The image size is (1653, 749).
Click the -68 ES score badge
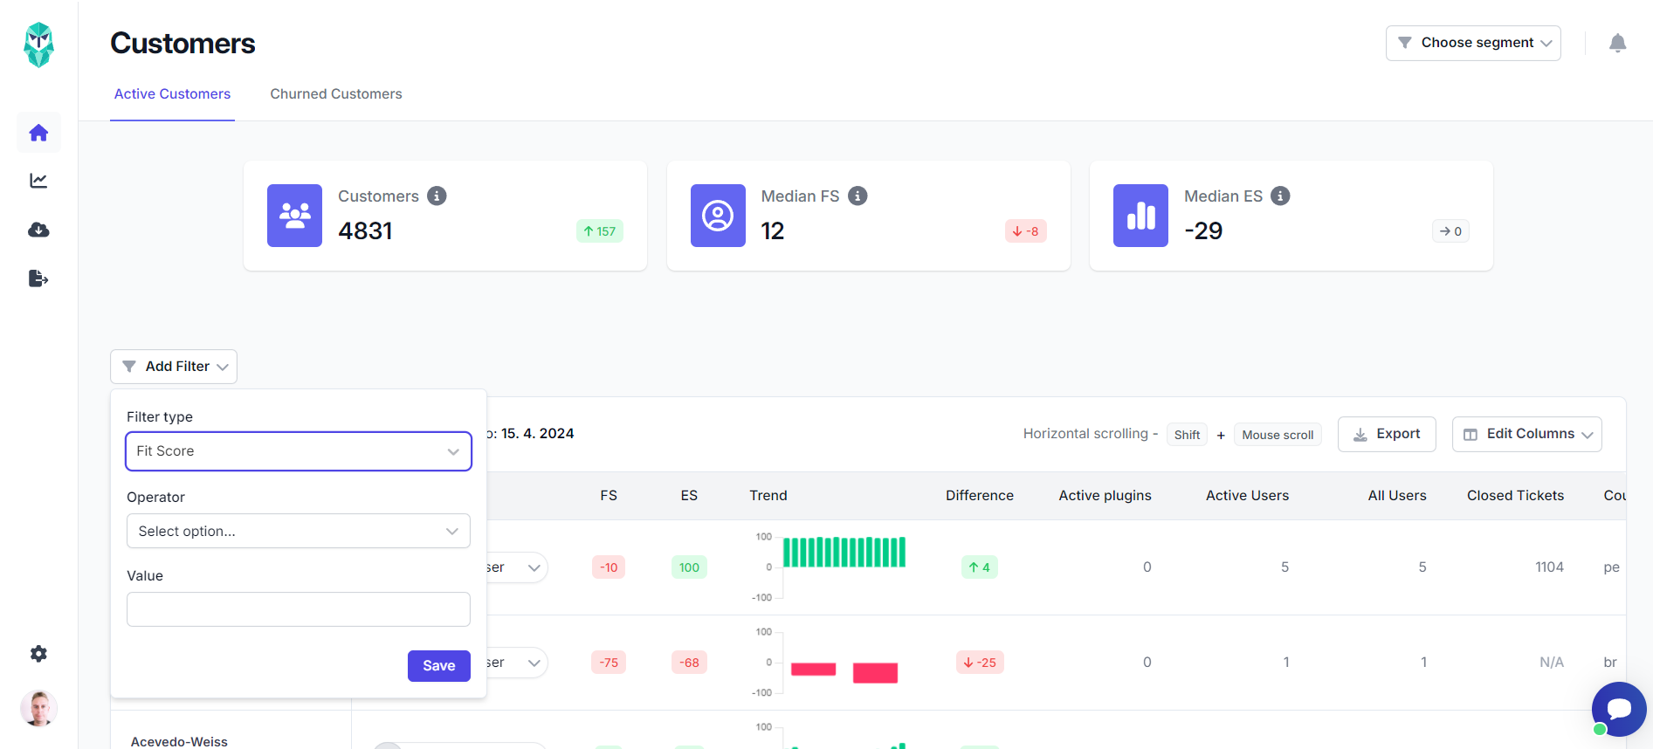pyautogui.click(x=689, y=663)
